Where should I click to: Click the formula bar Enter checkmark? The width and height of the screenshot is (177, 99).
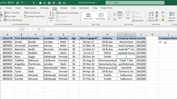coord(33,29)
